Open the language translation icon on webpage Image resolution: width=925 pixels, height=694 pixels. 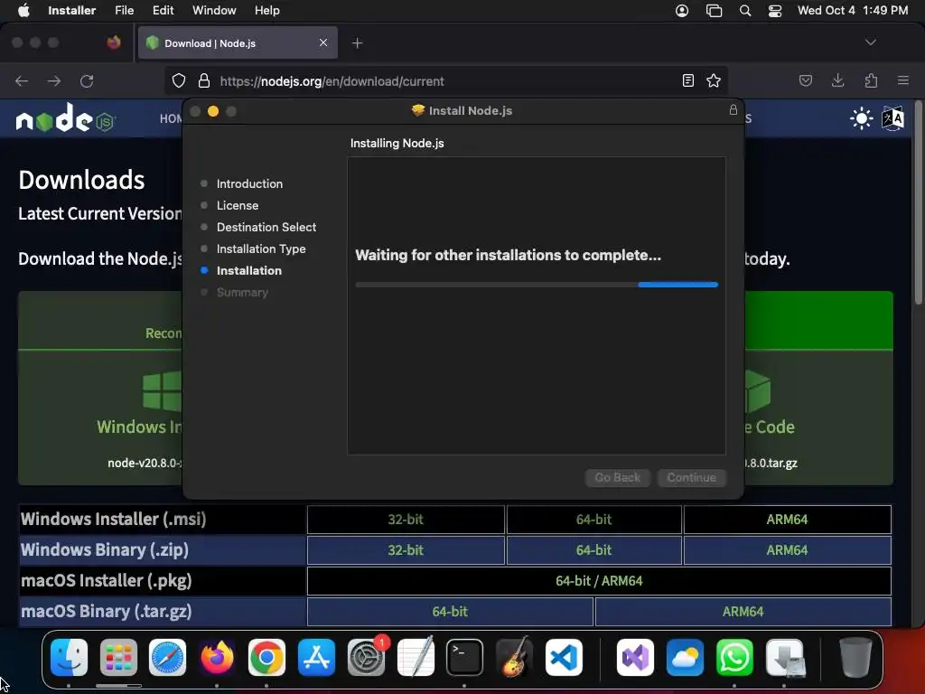pos(893,118)
